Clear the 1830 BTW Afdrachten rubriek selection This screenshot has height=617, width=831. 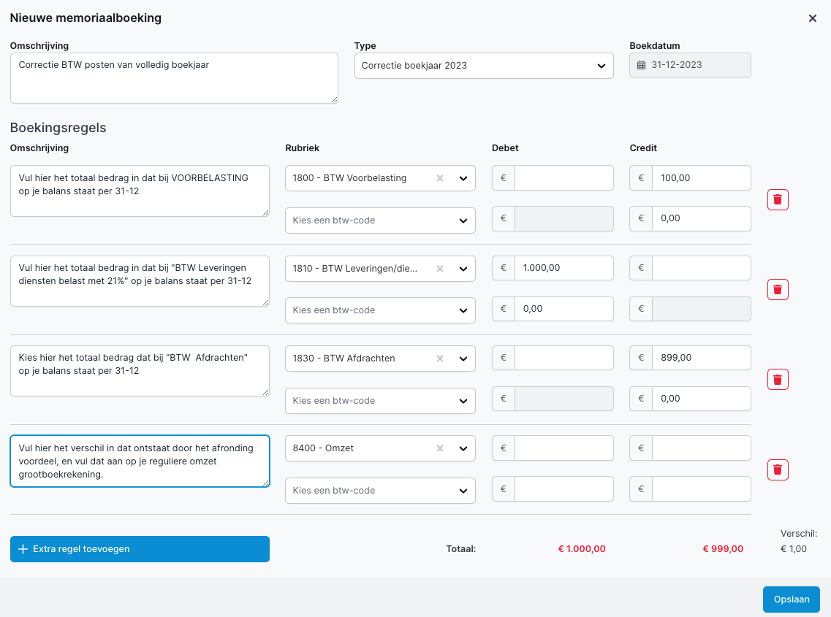click(x=440, y=359)
